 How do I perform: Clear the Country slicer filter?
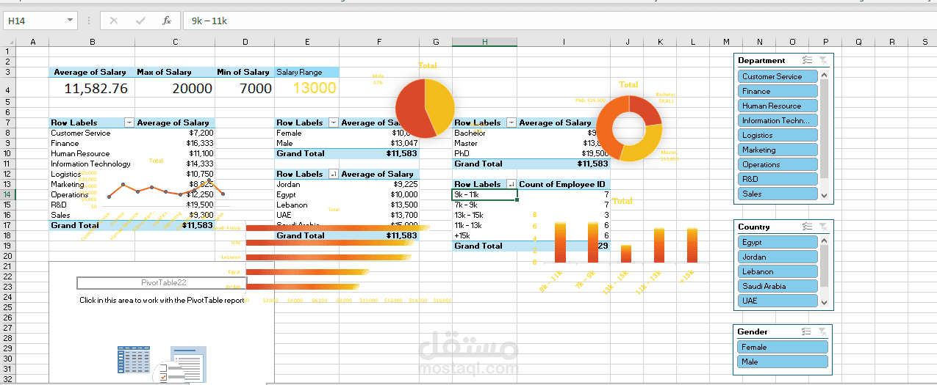coord(823,227)
